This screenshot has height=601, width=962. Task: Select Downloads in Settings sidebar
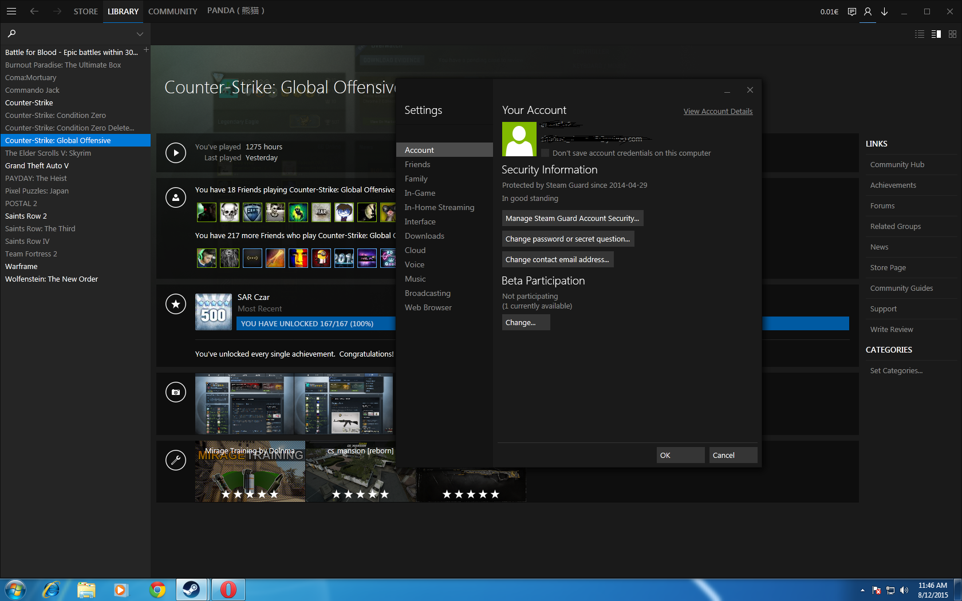point(444,236)
